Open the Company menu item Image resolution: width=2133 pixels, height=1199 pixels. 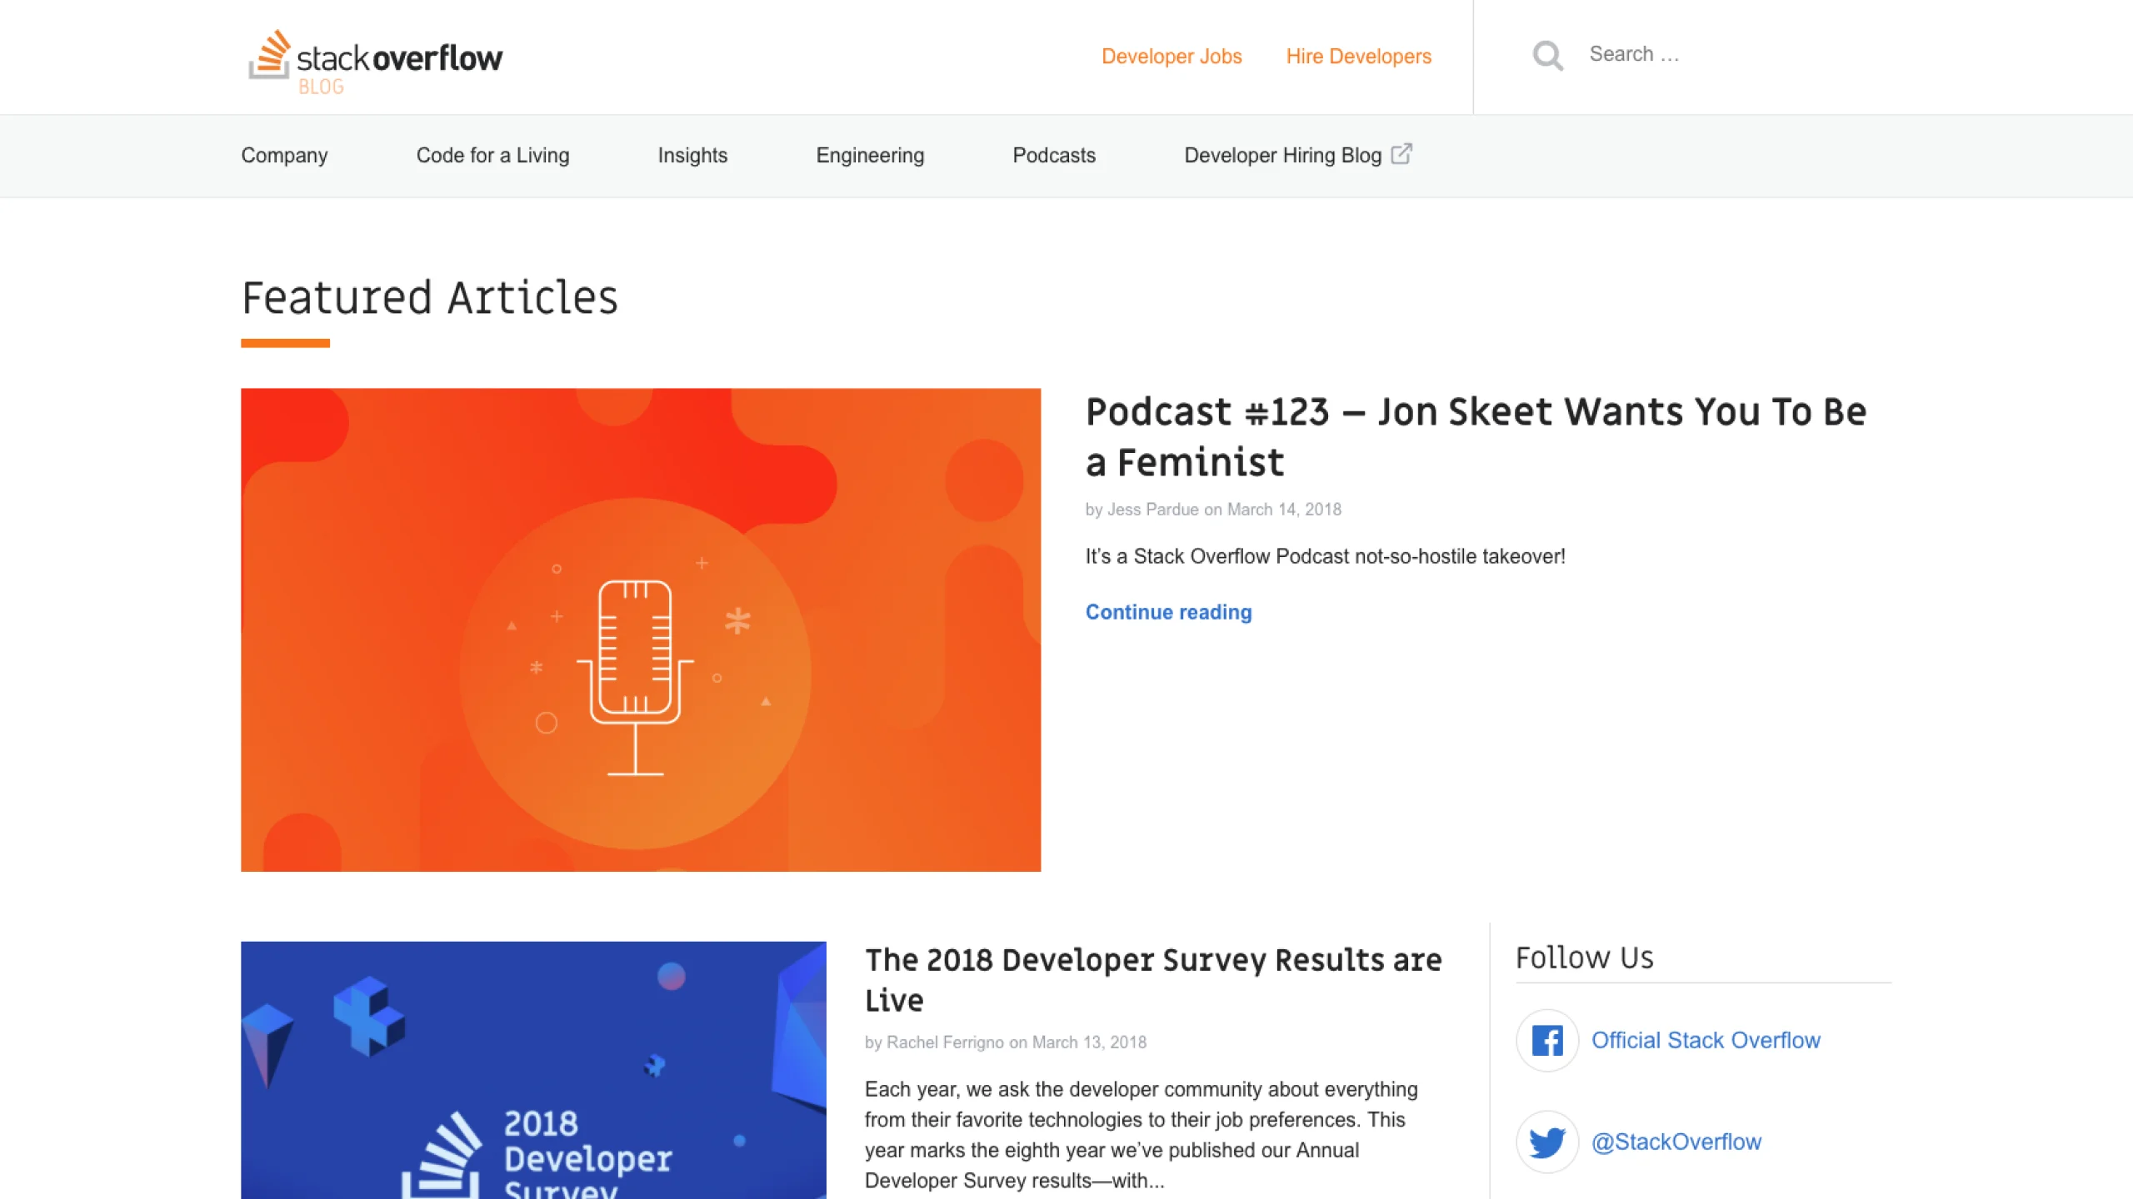pos(284,156)
